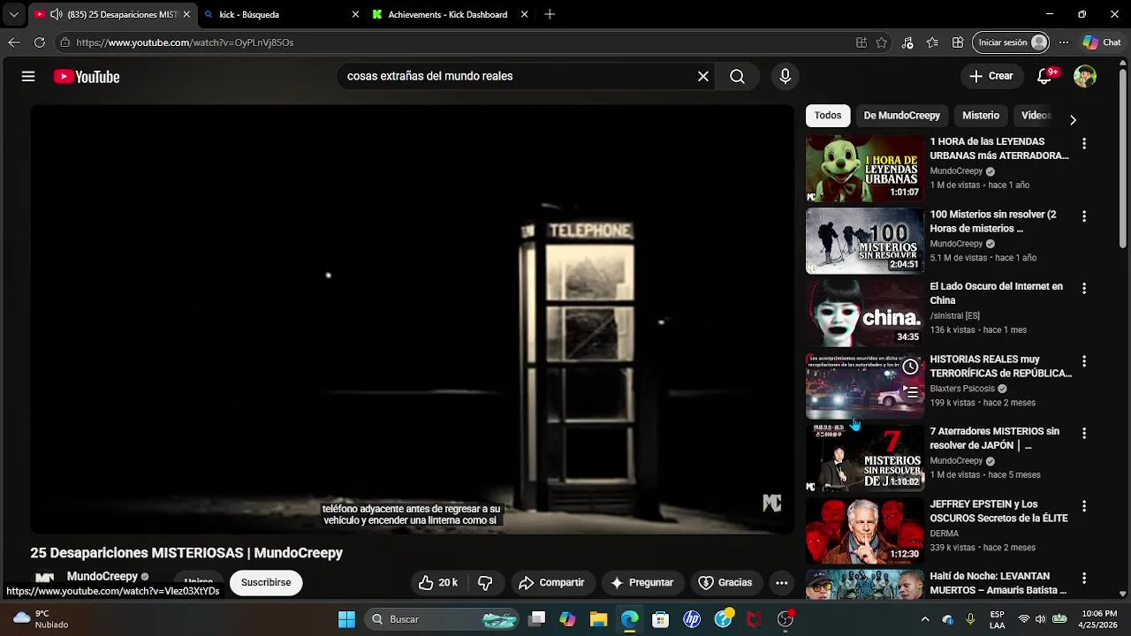Click the Gracias thanks button
Screen dimensions: 1131x636
coord(725,582)
